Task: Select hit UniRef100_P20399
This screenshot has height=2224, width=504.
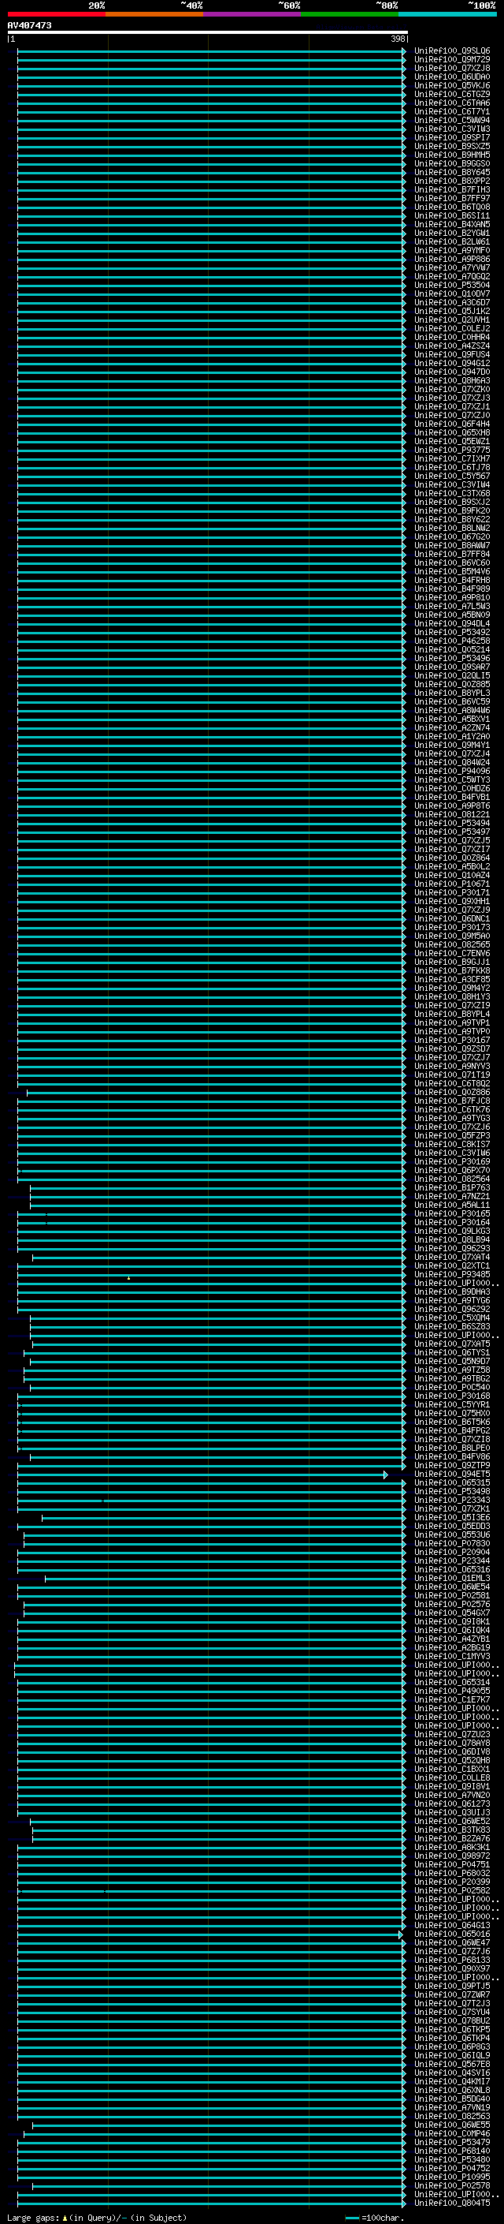Action: pos(451,1882)
